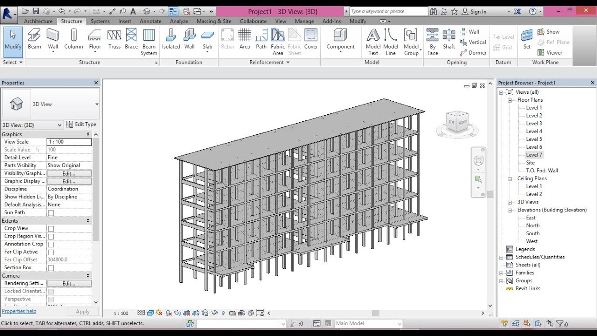Enable the Section Box checkbox
Viewport: 597px width, 336px height.
pos(51,268)
